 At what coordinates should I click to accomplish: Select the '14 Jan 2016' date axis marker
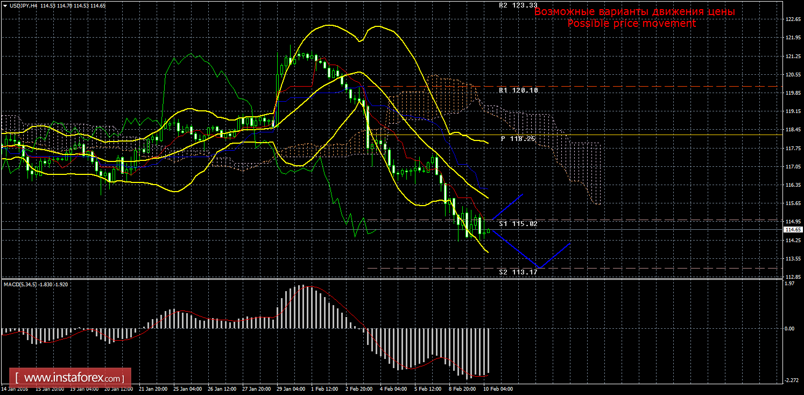tap(15, 389)
